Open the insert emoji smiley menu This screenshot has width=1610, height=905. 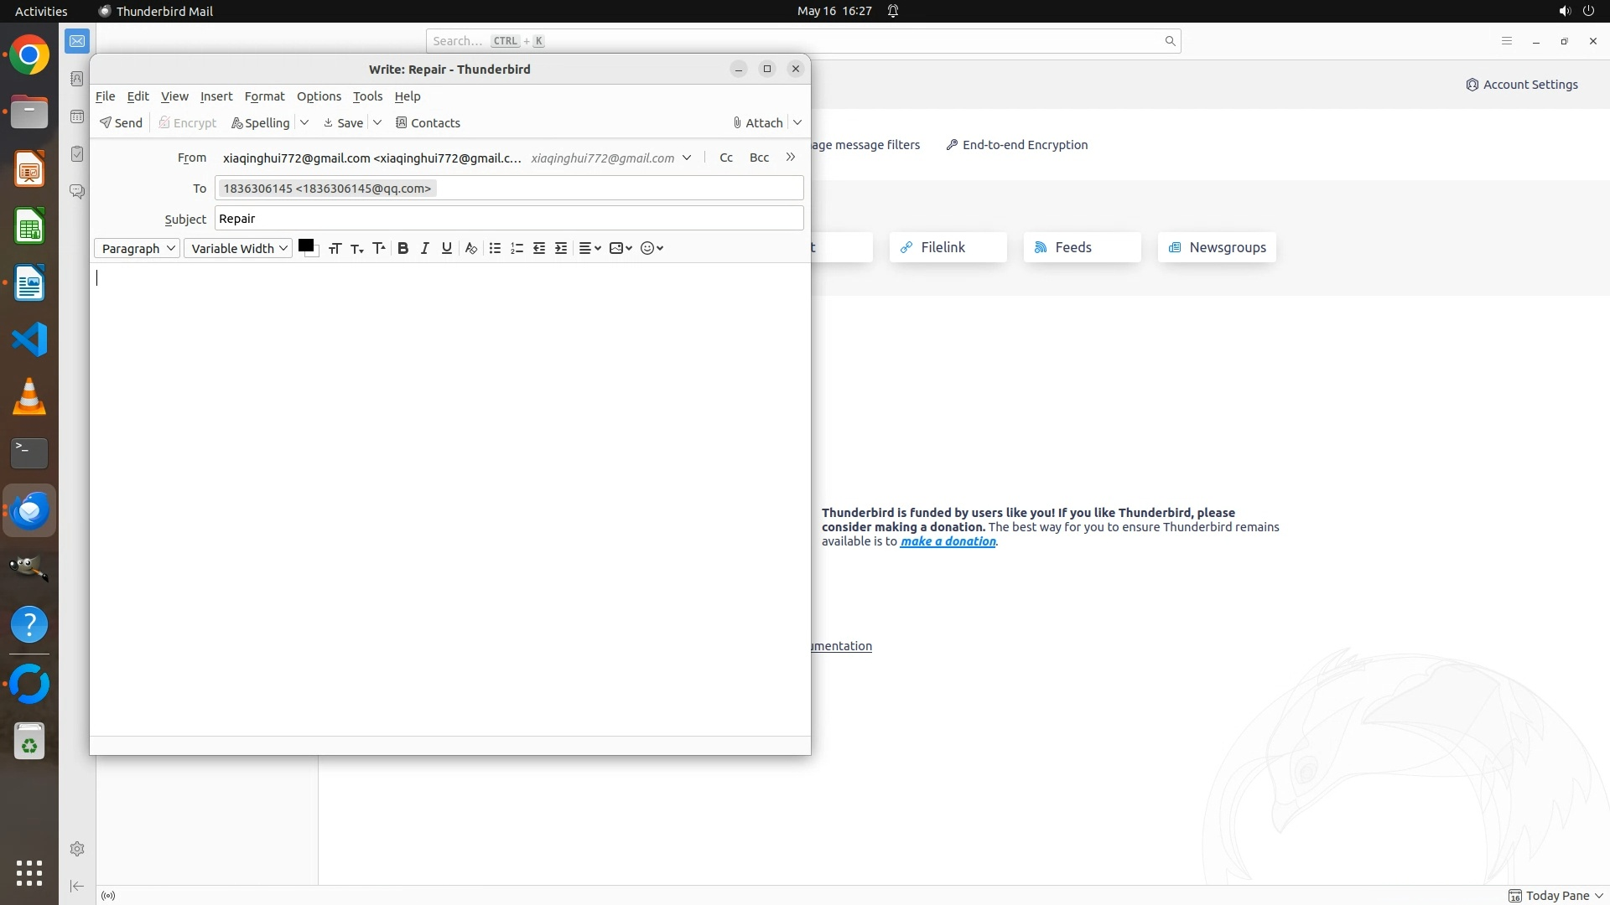[x=652, y=248]
